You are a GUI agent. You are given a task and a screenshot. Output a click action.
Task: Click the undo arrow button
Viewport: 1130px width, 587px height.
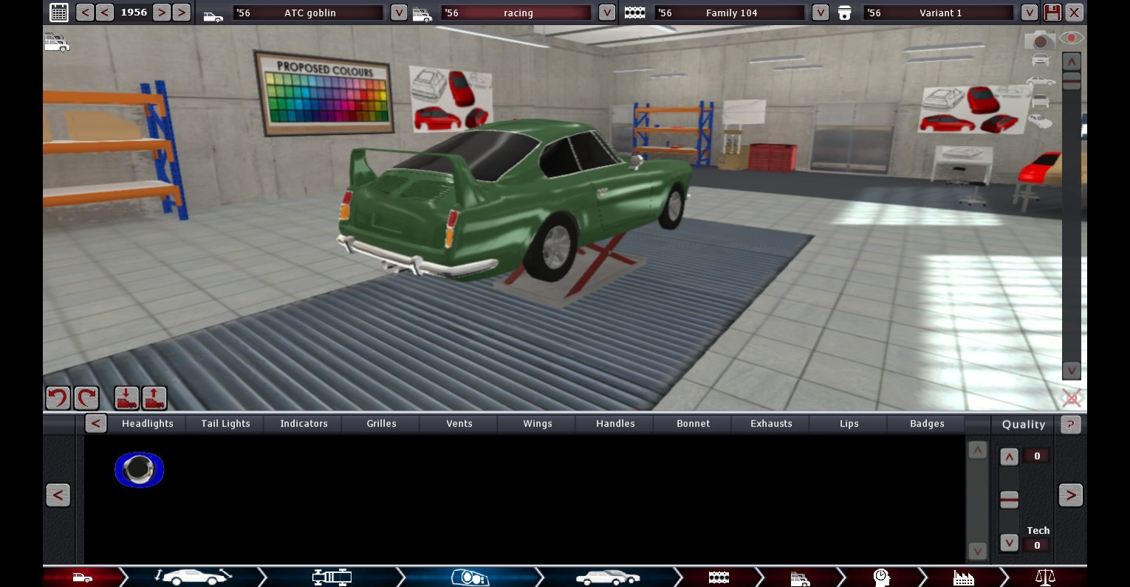[x=58, y=398]
